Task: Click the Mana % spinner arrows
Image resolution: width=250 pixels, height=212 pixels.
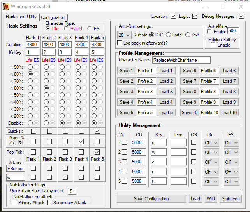Action: [x=20, y=142]
